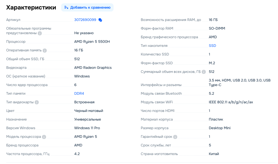
Task: Copy the article number with the copy icon
Action: coord(100,20)
